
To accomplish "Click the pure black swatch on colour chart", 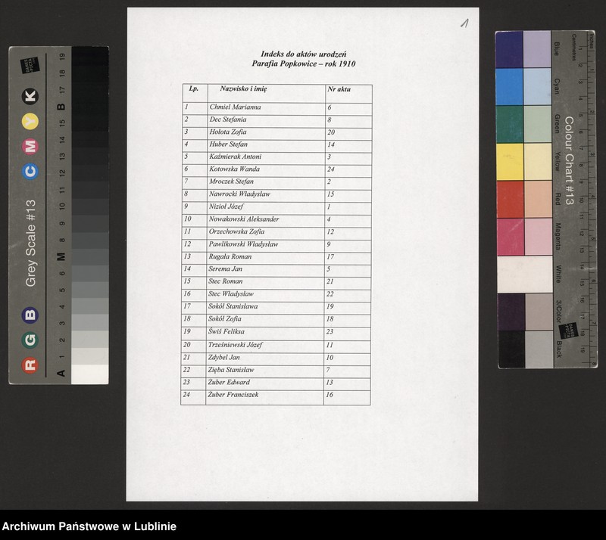I will pyautogui.click(x=512, y=349).
